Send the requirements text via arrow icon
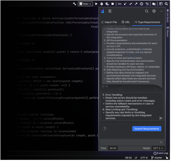The height and width of the screenshot is (162, 174). 161,118
